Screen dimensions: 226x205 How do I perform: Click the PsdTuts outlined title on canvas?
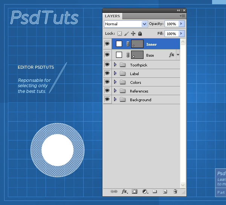(44, 17)
